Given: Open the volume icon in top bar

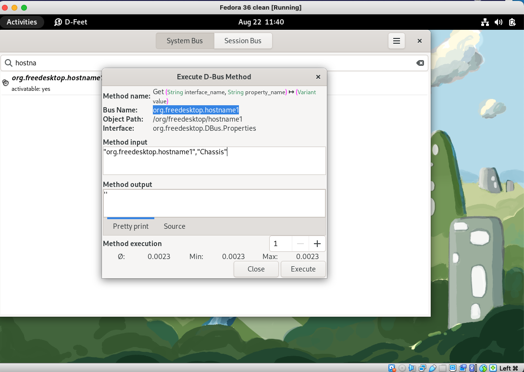Looking at the screenshot, I should coord(499,22).
